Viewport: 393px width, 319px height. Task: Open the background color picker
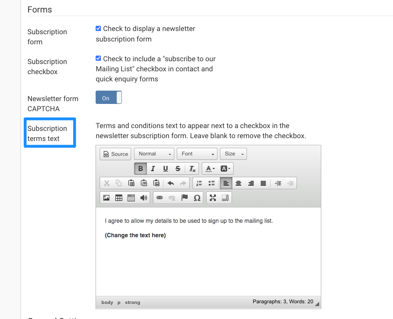click(226, 169)
